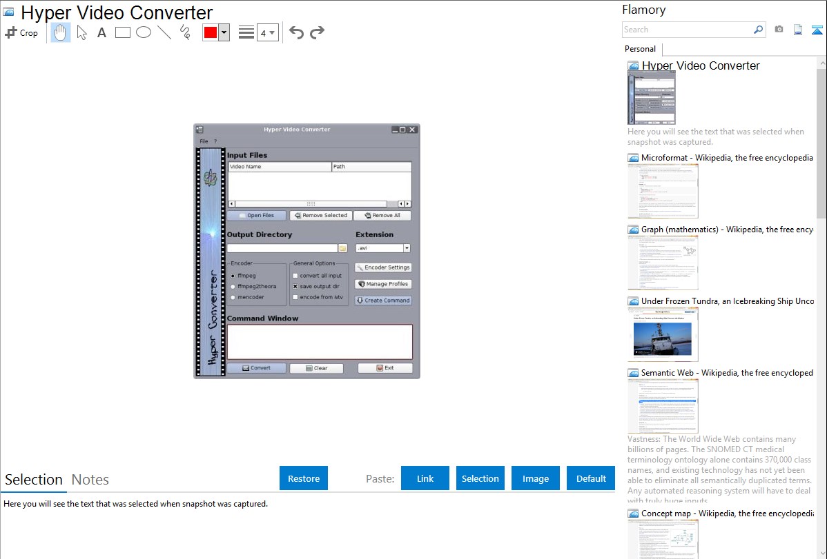Click the icebreaking ship snapshot thumbnail

click(x=663, y=334)
